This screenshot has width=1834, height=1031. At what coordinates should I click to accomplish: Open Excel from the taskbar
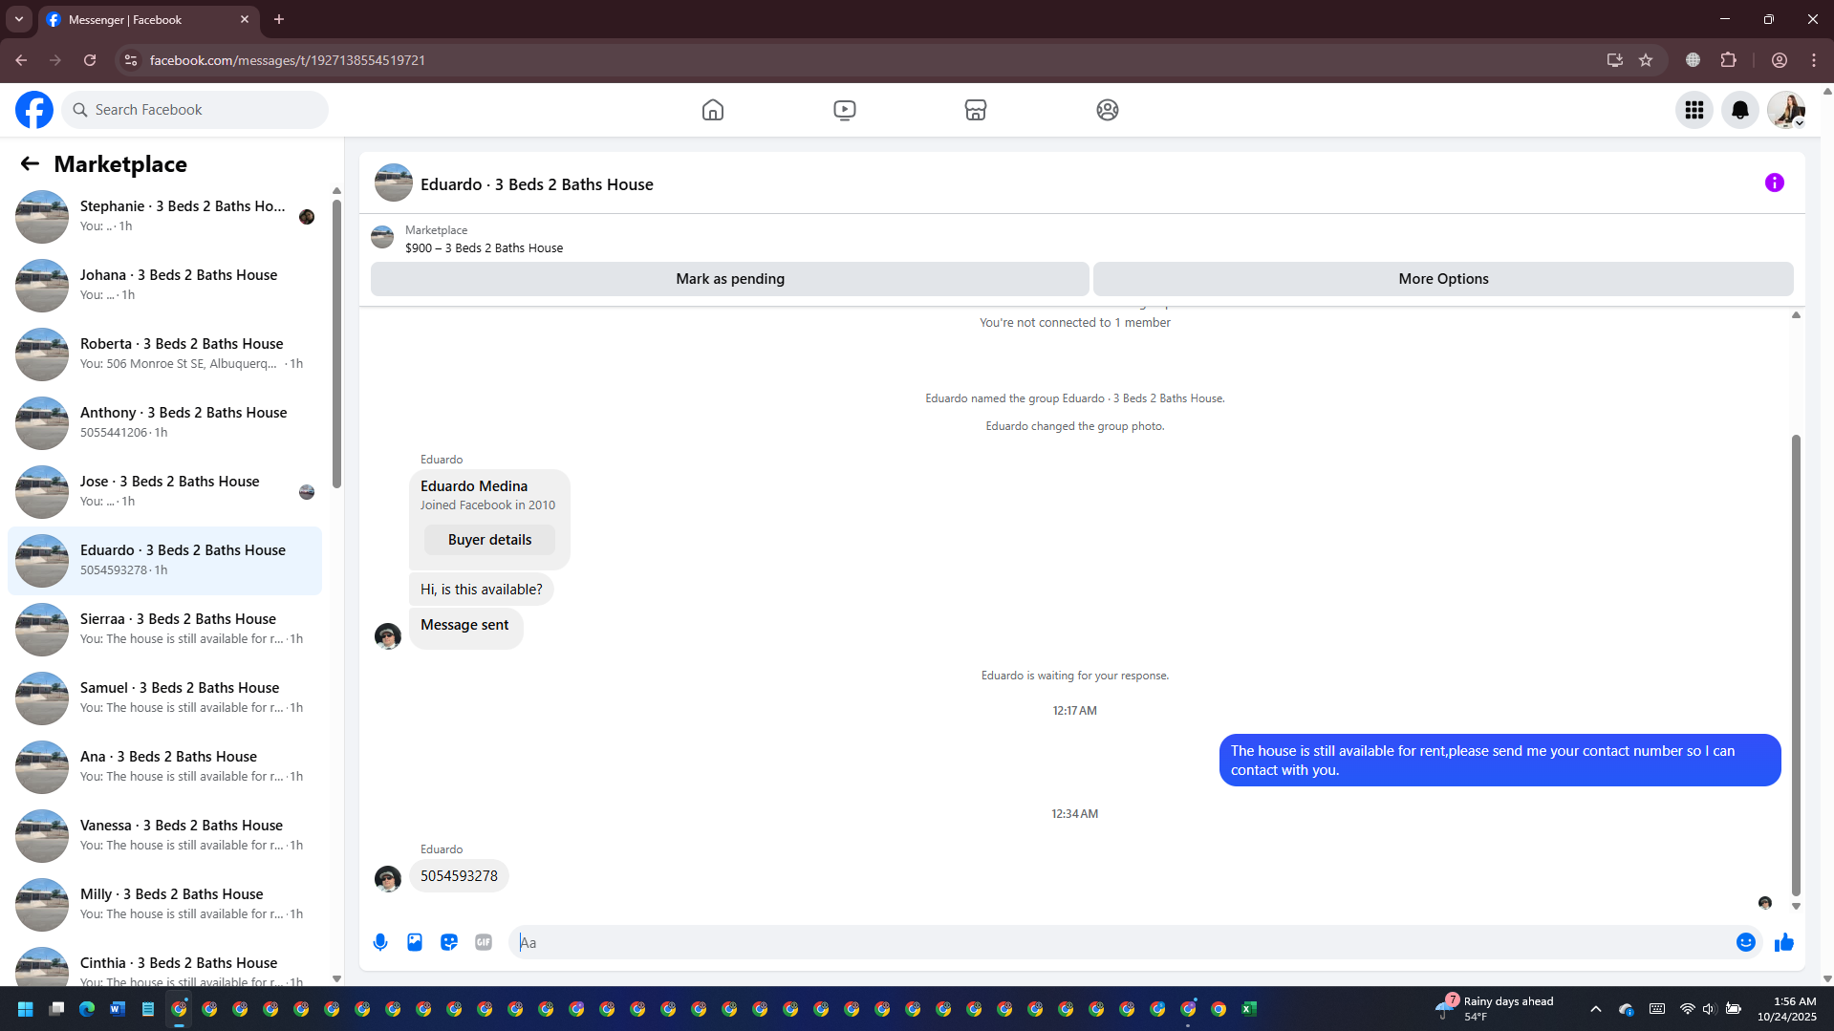point(1249,1009)
